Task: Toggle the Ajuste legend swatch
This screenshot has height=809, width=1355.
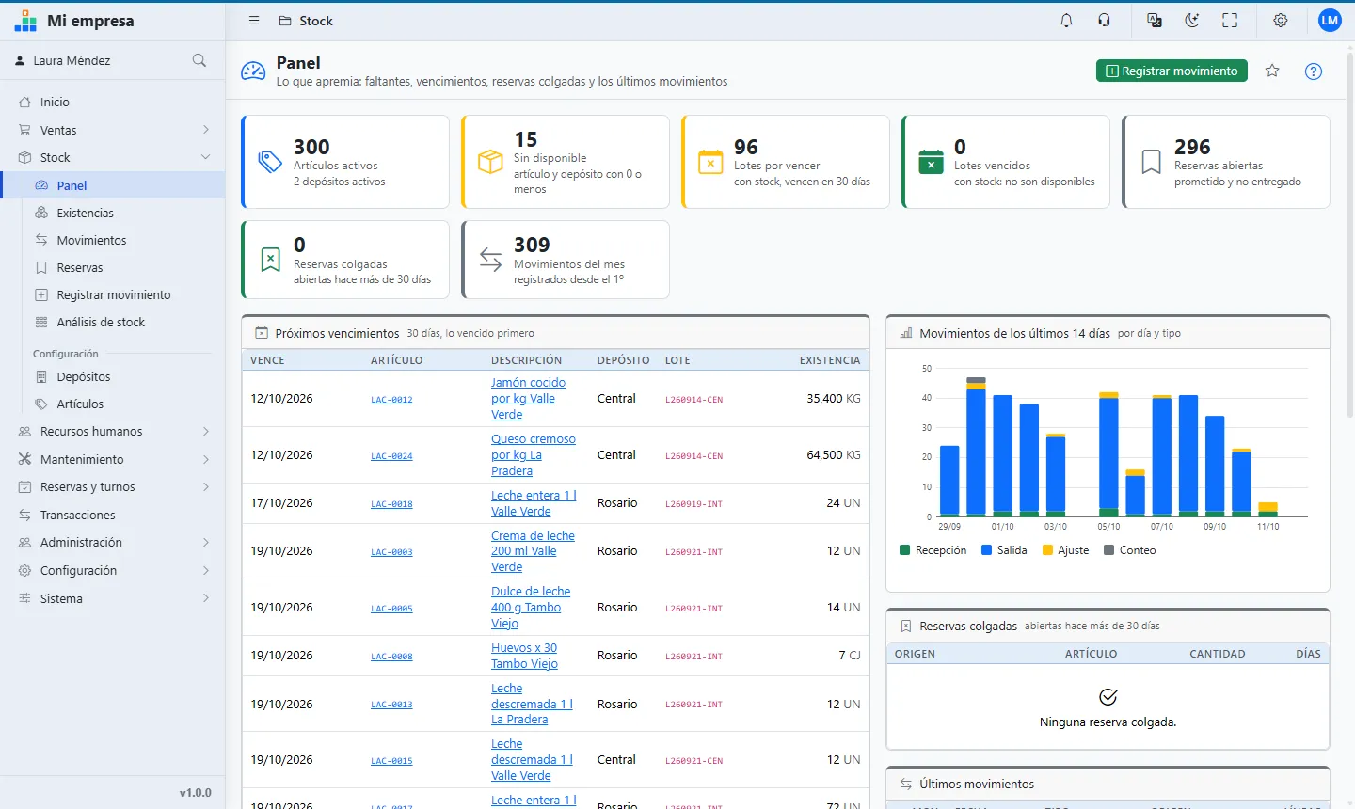Action: [1047, 550]
